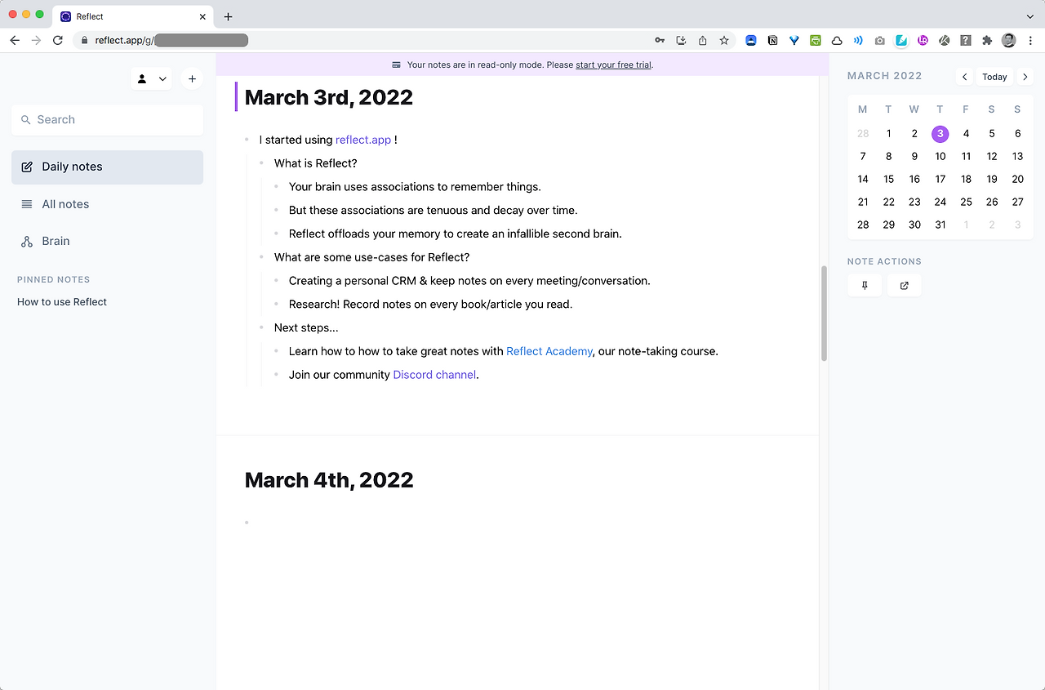Reload the Reflect page
1045x690 pixels.
point(58,40)
